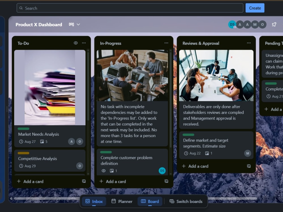Focus the Search input field

pos(130,8)
